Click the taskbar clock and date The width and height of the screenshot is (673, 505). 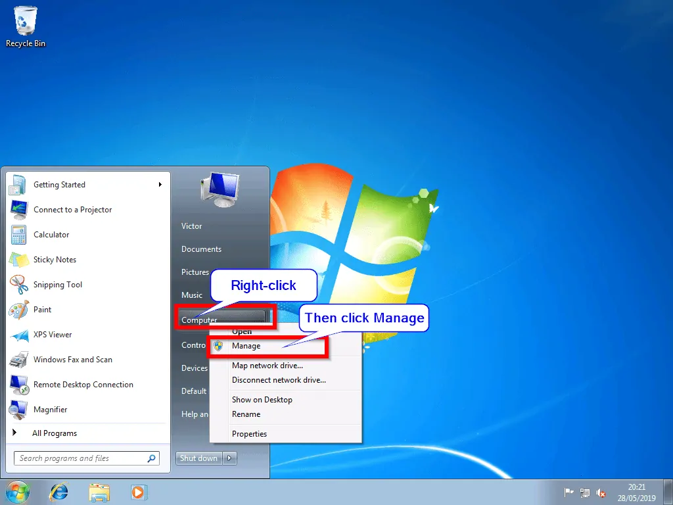(x=636, y=493)
